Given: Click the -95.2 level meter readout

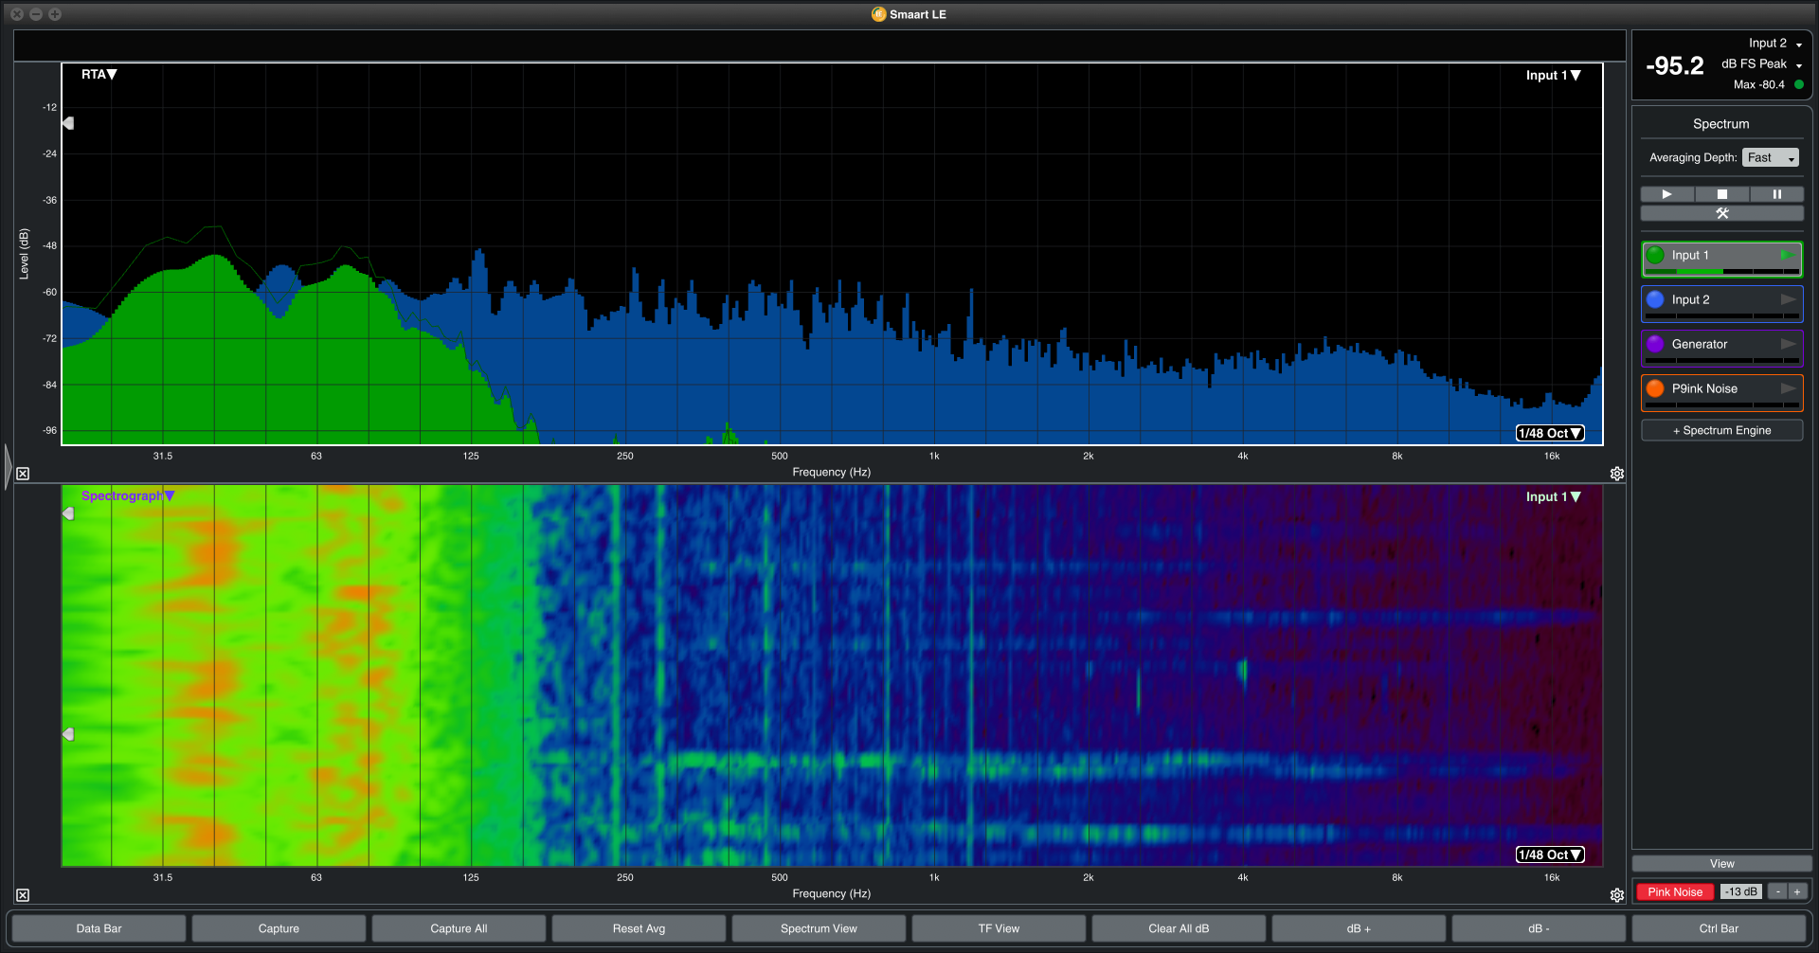Looking at the screenshot, I should coord(1674,66).
